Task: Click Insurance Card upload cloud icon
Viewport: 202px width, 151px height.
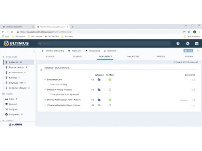Action: [x=99, y=80]
